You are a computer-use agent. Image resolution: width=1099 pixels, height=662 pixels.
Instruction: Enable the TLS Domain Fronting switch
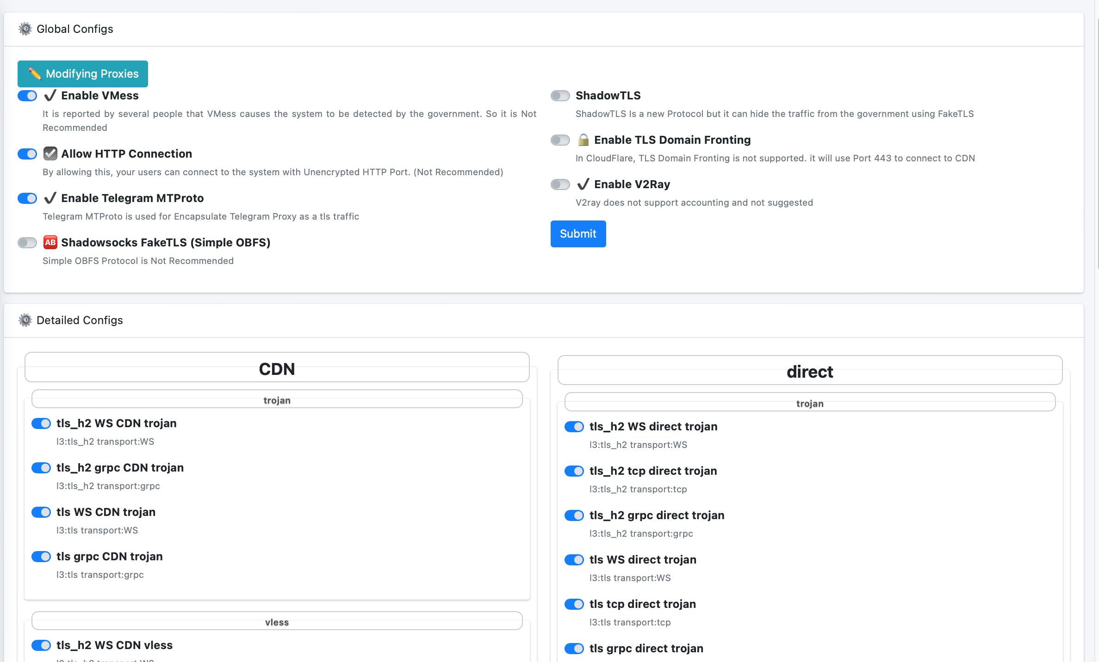pyautogui.click(x=560, y=140)
